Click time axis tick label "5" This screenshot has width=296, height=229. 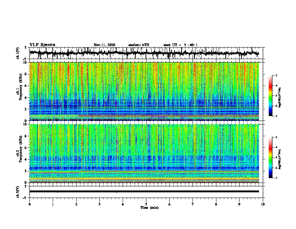146,204
